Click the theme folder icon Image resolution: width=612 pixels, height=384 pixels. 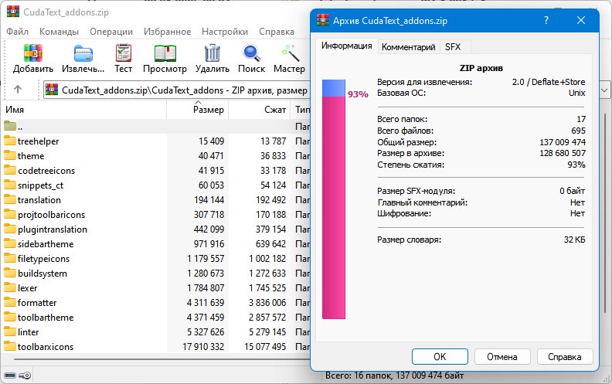(x=10, y=156)
